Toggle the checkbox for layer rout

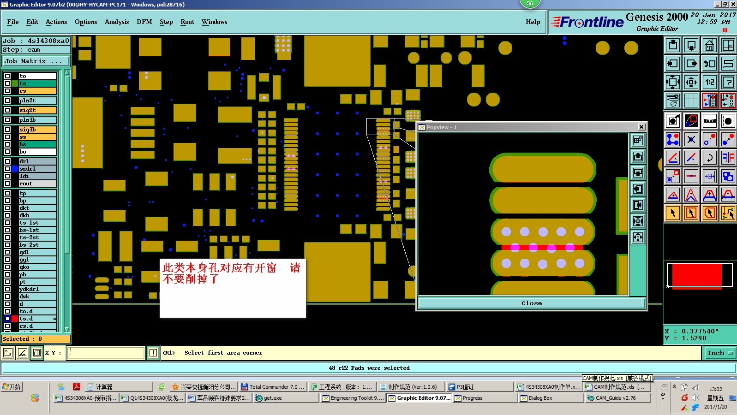7,184
